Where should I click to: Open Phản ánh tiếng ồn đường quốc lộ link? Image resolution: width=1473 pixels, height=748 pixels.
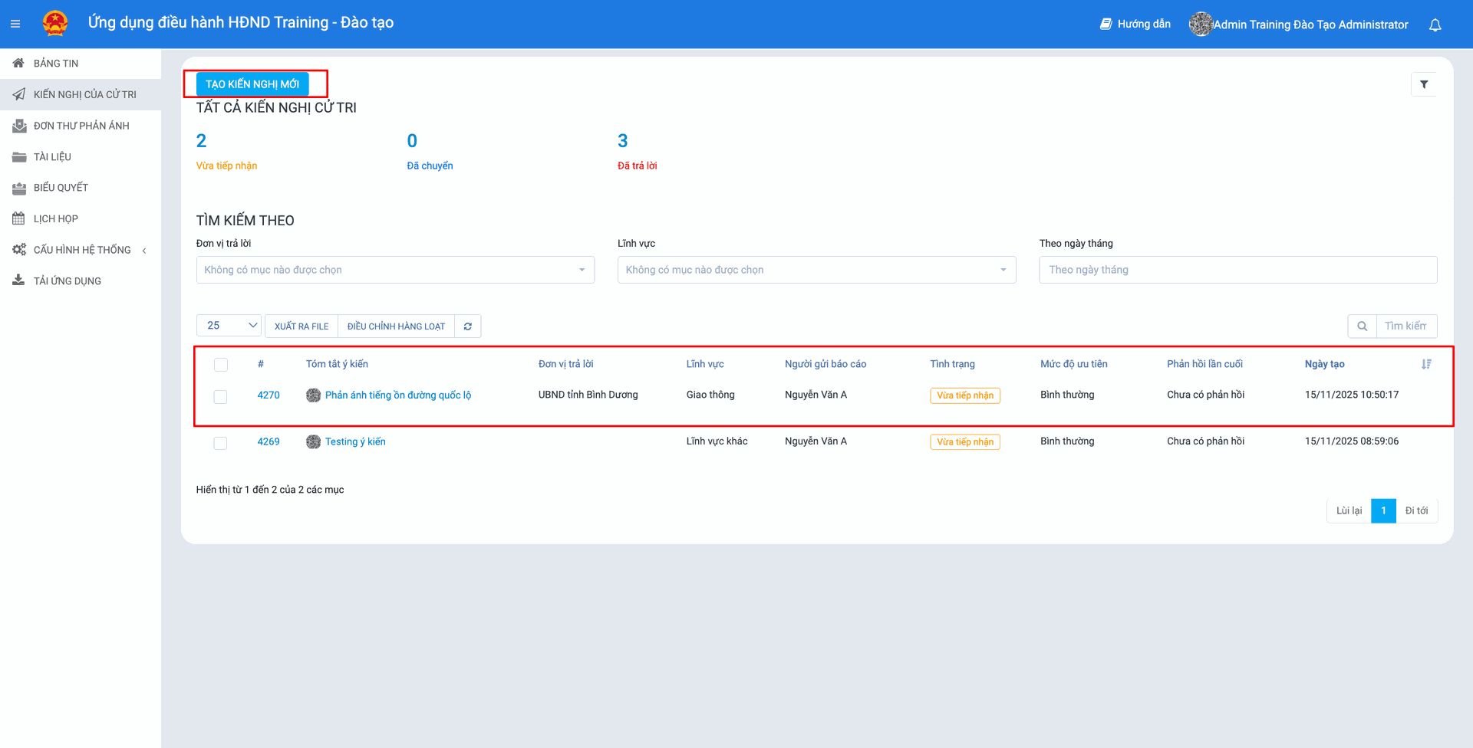coord(397,395)
